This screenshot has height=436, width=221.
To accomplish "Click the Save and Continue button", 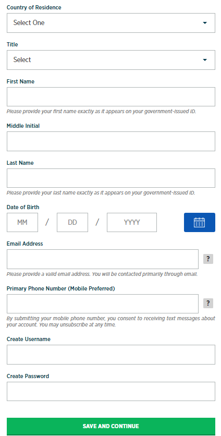I will (x=111, y=426).
